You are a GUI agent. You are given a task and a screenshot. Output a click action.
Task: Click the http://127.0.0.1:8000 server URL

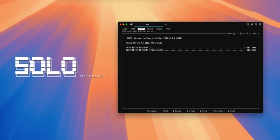tap(169, 38)
